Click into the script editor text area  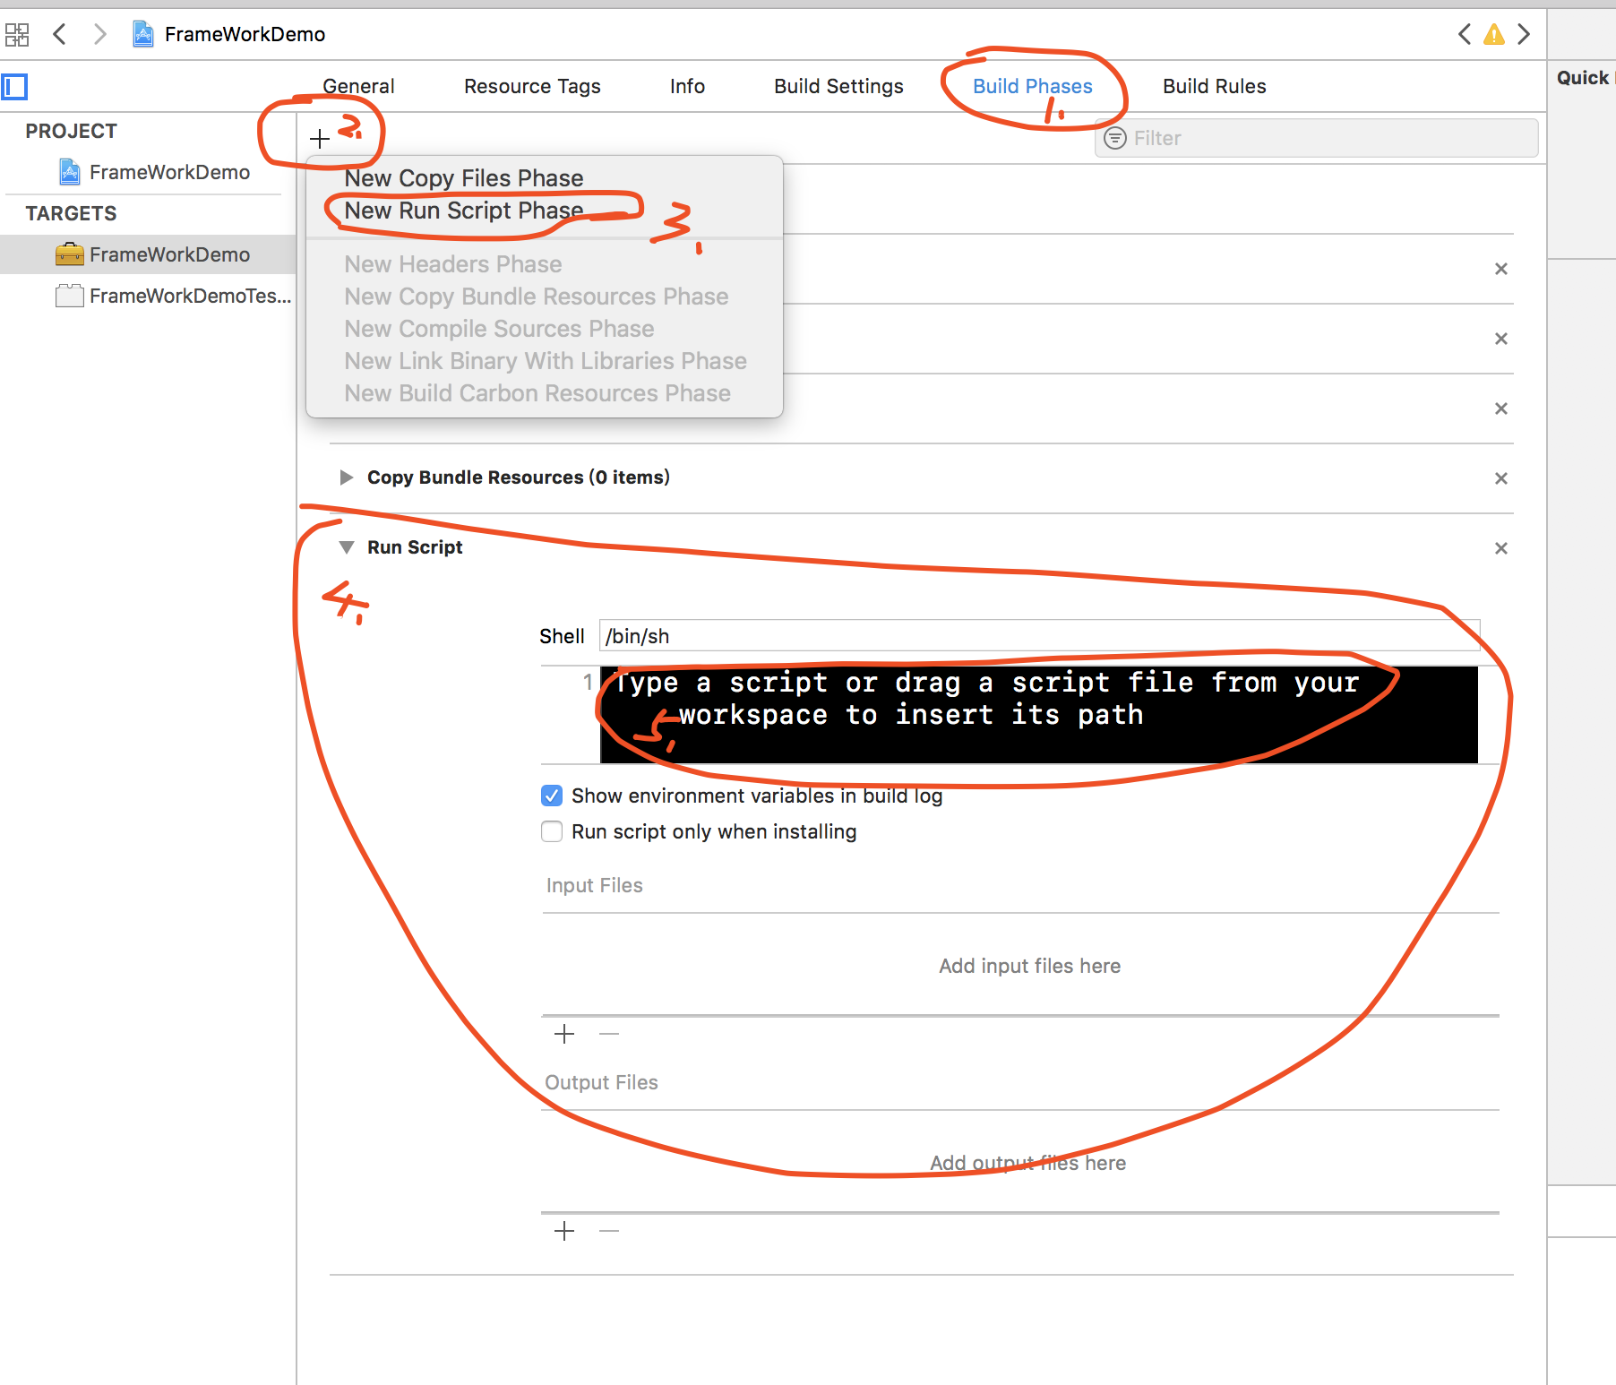pos(1039,715)
